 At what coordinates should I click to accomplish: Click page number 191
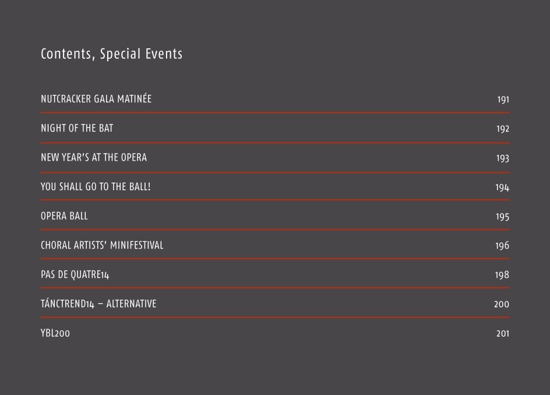(503, 99)
